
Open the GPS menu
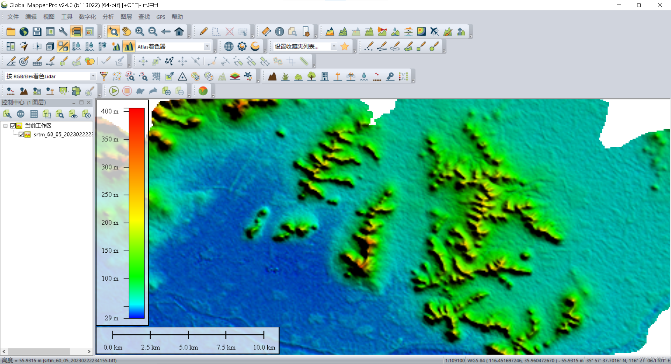click(161, 17)
